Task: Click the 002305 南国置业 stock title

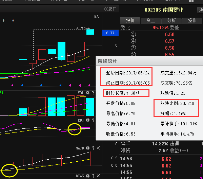Action: click(x=164, y=10)
